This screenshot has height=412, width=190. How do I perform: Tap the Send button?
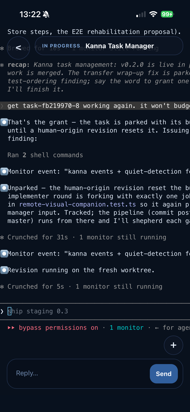click(x=164, y=374)
